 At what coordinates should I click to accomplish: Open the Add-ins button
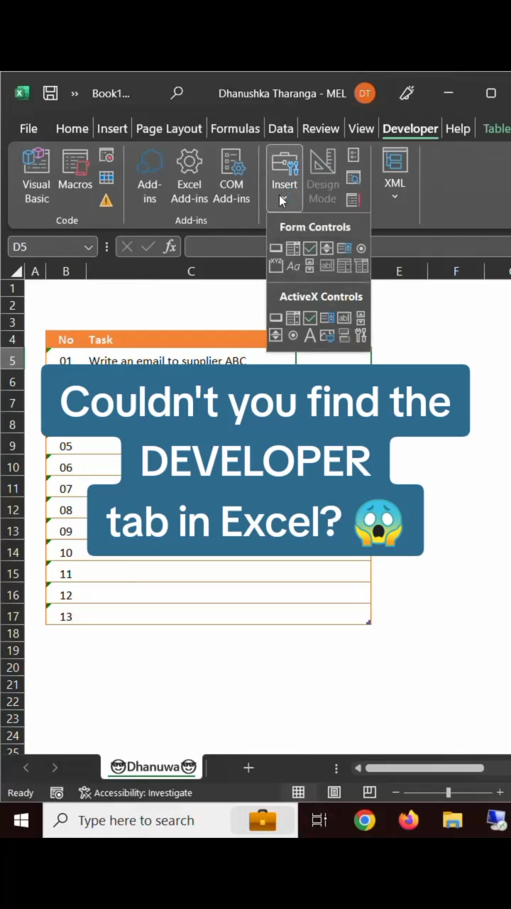click(150, 177)
